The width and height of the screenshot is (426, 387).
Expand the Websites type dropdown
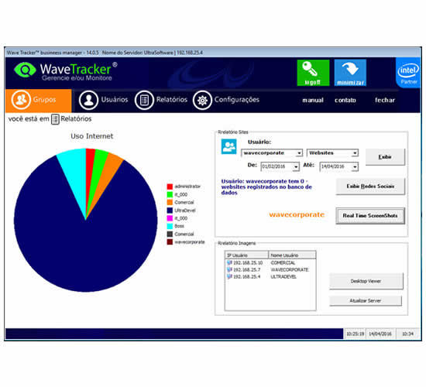[355, 153]
